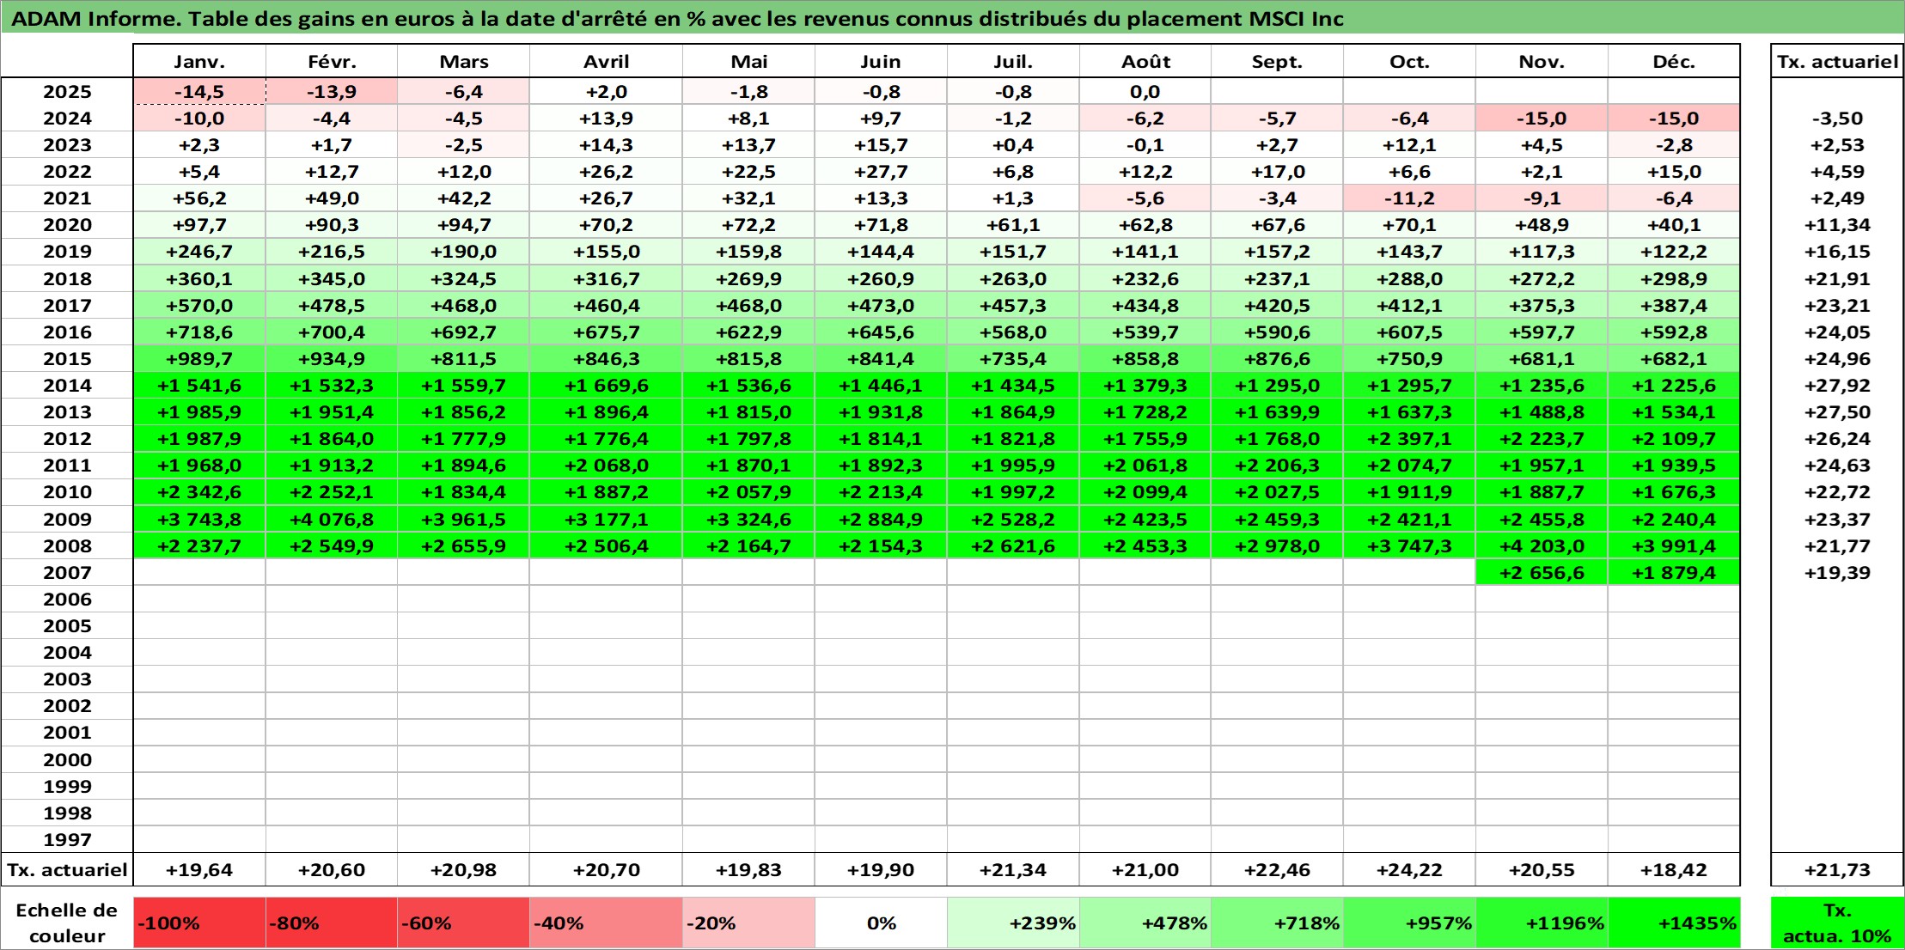Screen dimensions: 1905x950
Task: Click the +1 879,4 cell for Déc. 2007
Action: click(1674, 573)
